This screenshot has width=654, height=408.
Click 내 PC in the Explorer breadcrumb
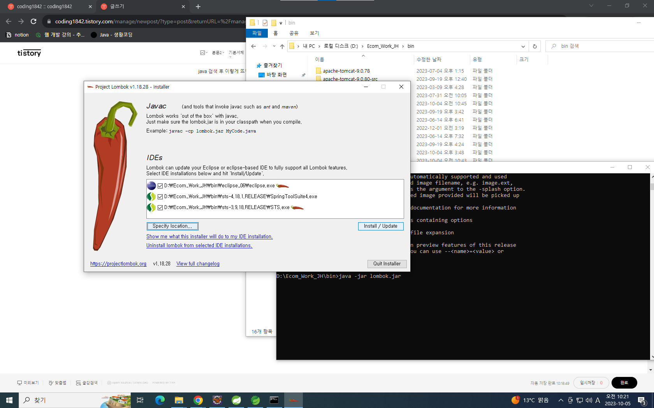309,46
